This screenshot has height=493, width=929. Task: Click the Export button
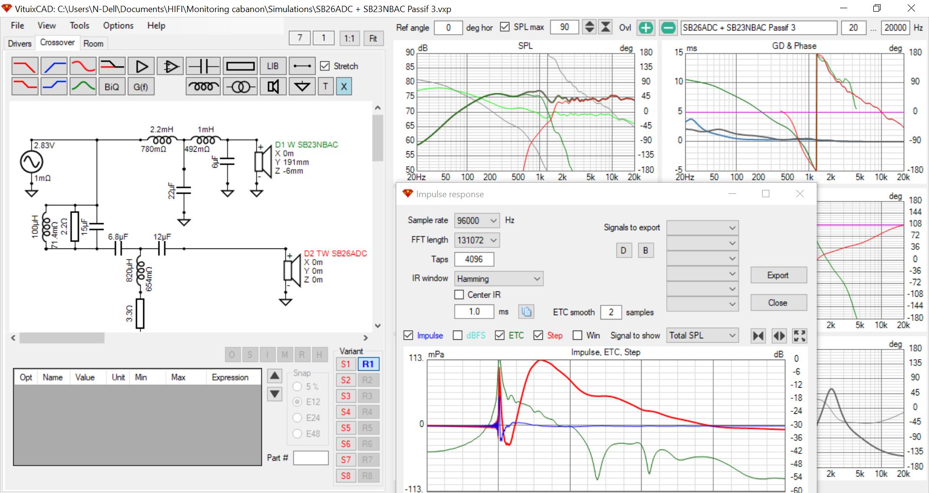[x=778, y=275]
